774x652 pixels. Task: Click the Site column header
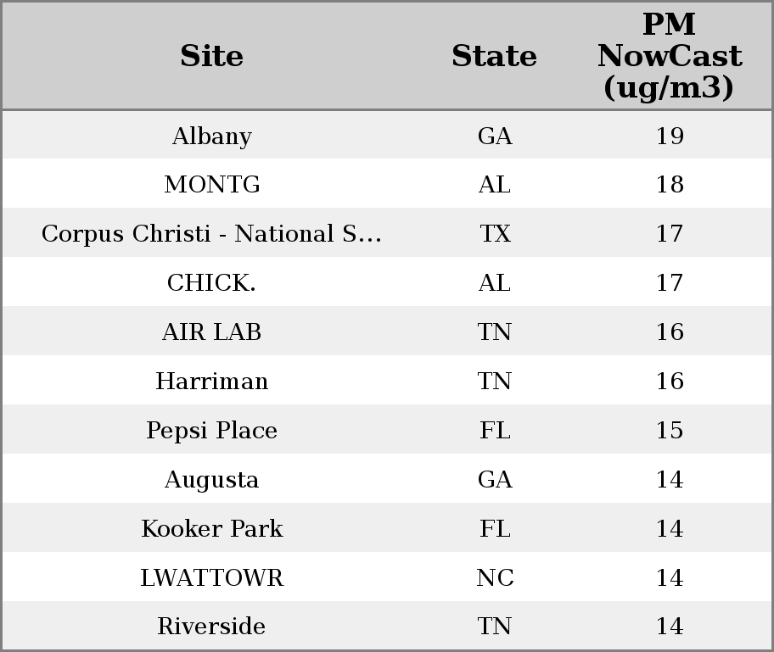211,56
